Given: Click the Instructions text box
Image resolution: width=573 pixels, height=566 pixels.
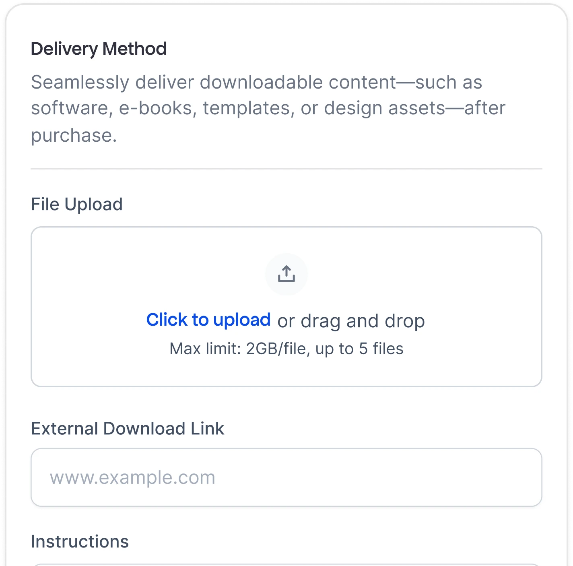Looking at the screenshot, I should tap(286, 564).
